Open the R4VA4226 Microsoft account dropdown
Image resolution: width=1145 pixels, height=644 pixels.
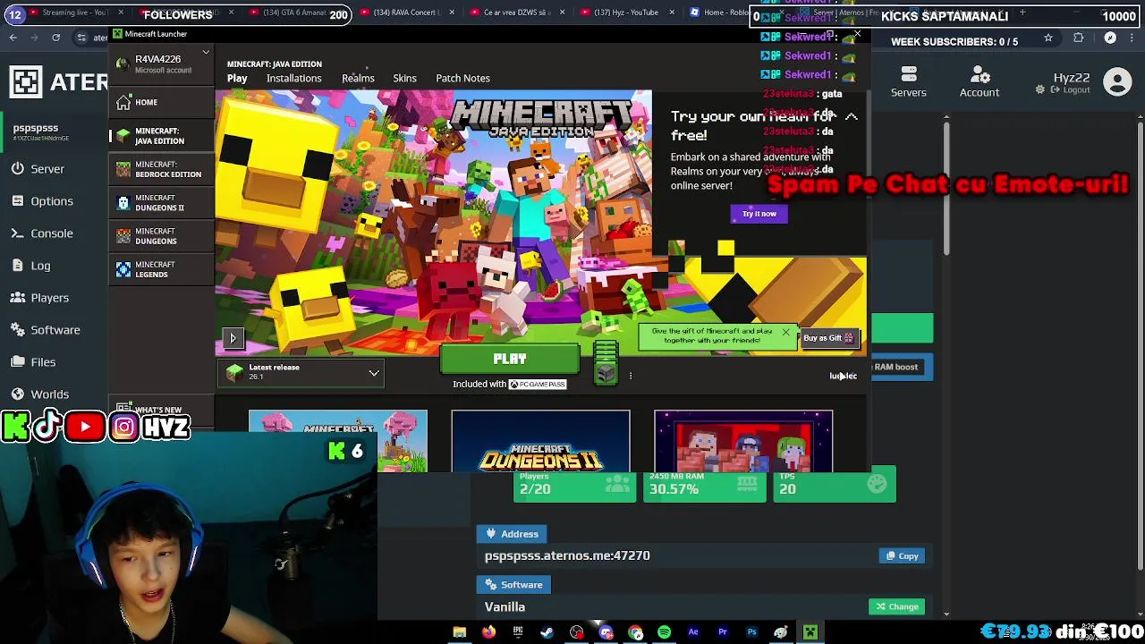161,64
